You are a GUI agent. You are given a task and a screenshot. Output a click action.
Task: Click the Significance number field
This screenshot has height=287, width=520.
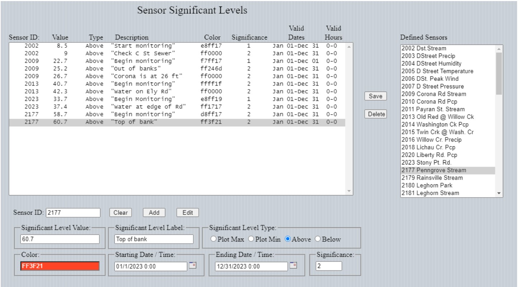[328, 266]
